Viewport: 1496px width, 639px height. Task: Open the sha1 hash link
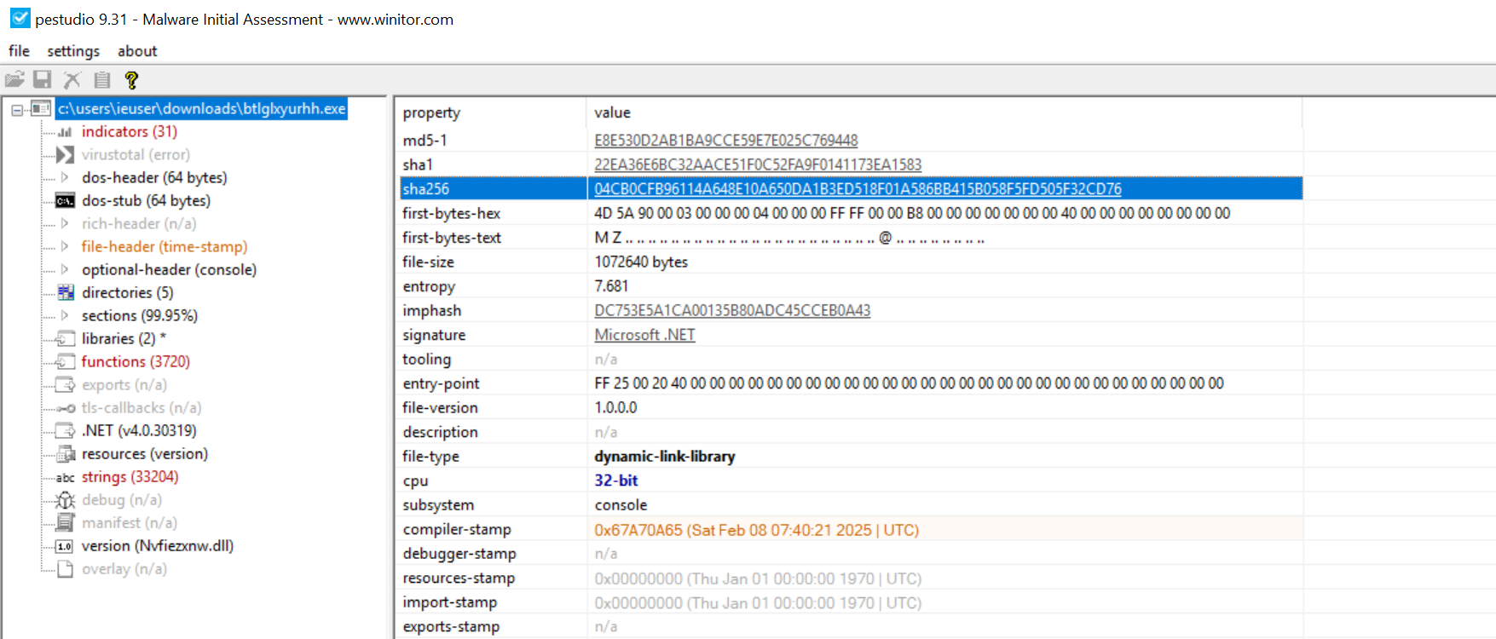click(758, 164)
